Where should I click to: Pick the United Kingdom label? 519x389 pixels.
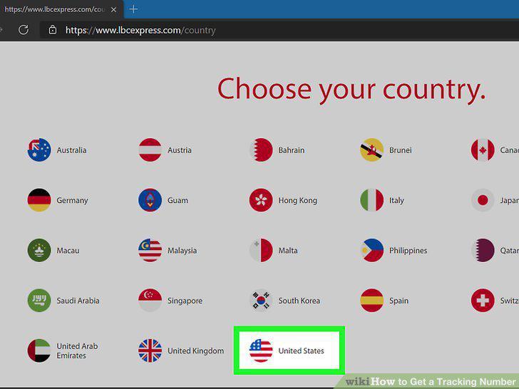coord(195,351)
